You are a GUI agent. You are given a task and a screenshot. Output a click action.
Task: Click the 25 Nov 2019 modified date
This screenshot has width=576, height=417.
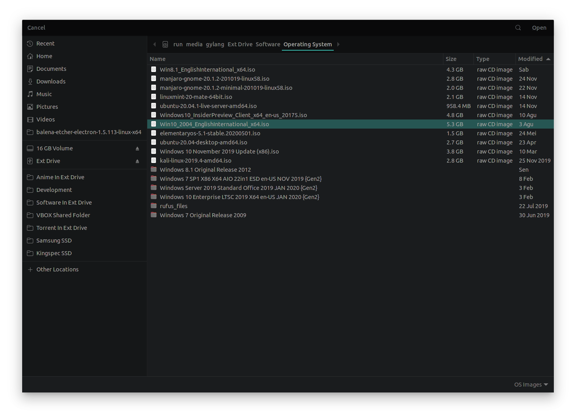tap(534, 161)
